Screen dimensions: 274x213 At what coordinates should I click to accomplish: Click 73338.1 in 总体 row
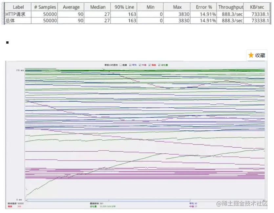260,21
